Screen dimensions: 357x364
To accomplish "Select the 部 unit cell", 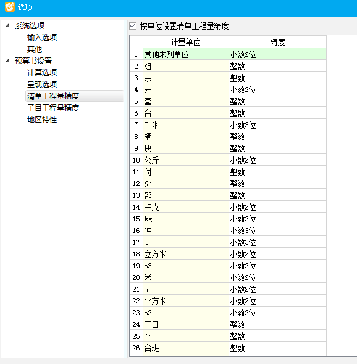I will click(x=186, y=195).
